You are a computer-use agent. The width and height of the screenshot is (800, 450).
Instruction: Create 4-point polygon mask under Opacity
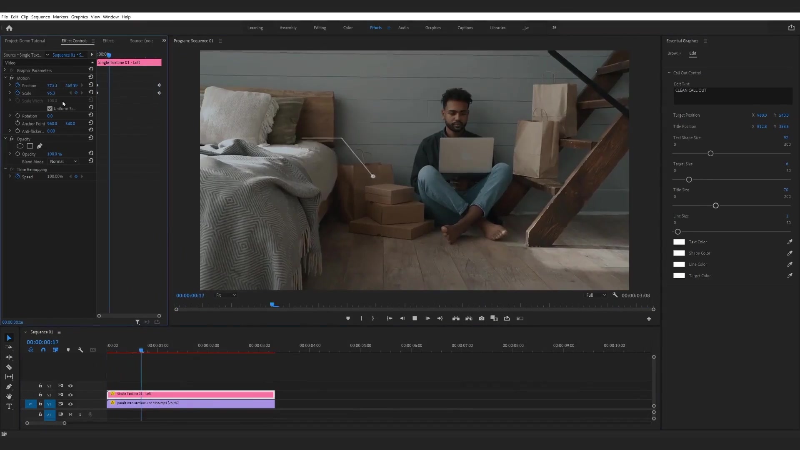point(30,146)
